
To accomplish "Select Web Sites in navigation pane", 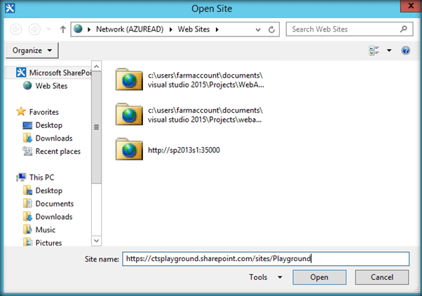I will 51,85.
